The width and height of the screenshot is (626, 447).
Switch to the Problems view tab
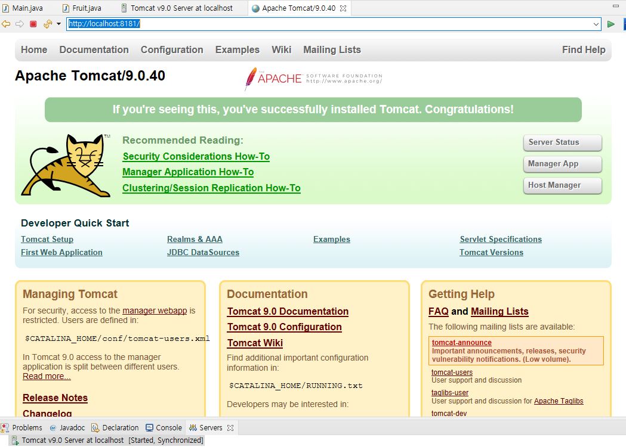[x=22, y=428]
